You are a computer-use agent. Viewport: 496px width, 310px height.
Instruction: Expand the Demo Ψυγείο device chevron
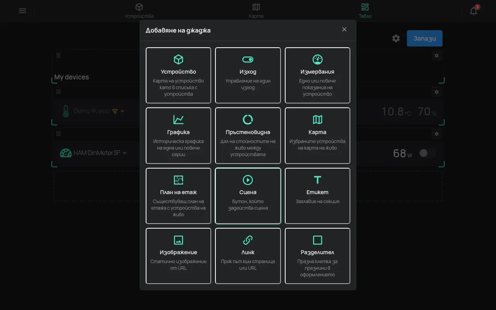(123, 111)
